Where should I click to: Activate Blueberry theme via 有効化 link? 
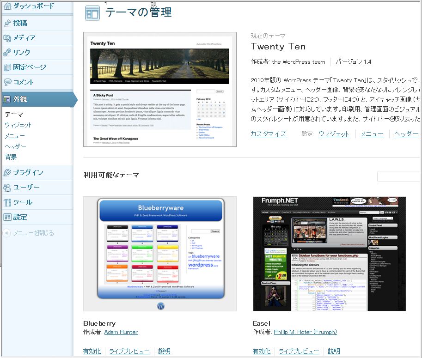(92, 351)
